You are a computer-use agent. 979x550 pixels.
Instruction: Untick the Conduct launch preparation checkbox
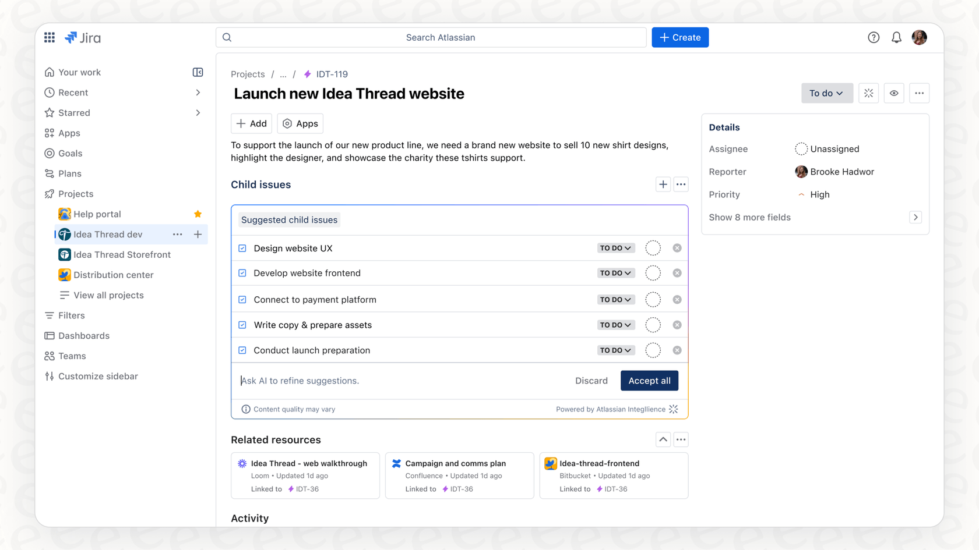[x=242, y=350]
